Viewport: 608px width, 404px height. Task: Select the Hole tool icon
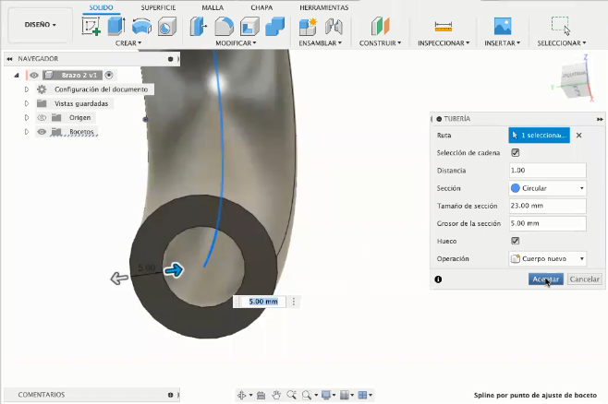tap(167, 27)
